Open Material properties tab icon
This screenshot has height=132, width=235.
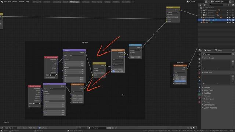[199, 98]
